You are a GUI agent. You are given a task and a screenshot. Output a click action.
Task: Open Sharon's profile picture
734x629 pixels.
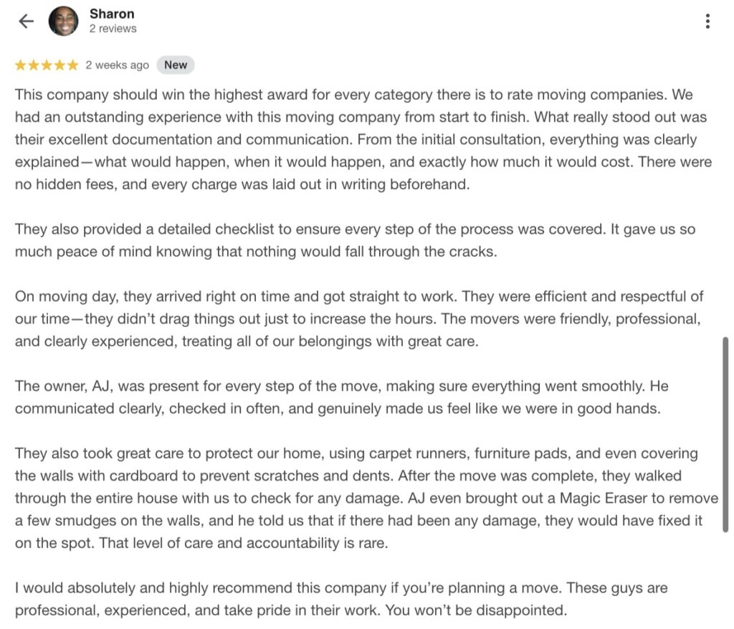coord(64,21)
